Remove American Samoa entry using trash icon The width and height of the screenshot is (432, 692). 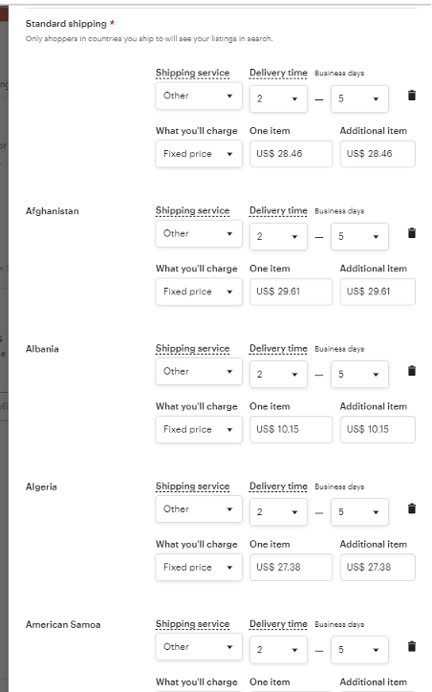pos(412,646)
